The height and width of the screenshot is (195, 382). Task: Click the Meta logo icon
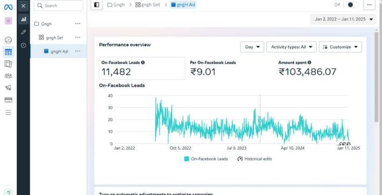8,7
